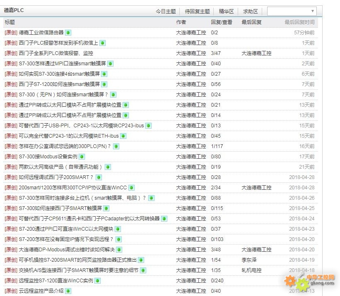Click the green icon beside "云远程监控产品介绍"
340x296 pixels.
[x=68, y=291]
